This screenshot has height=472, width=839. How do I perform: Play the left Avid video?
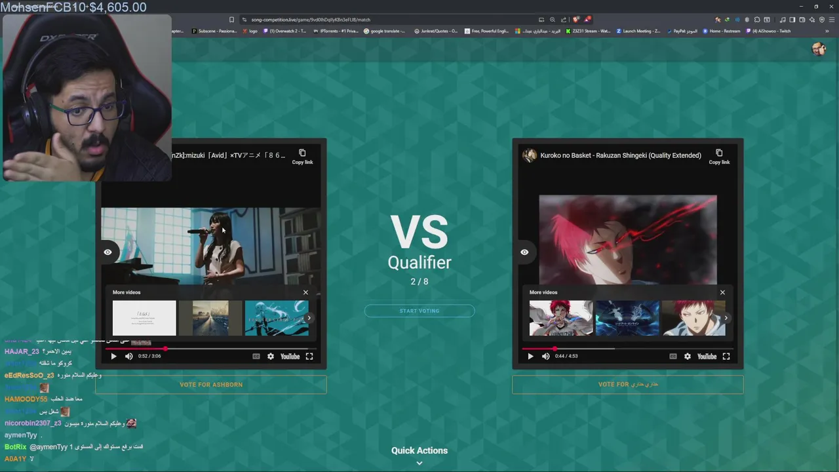[x=113, y=357]
